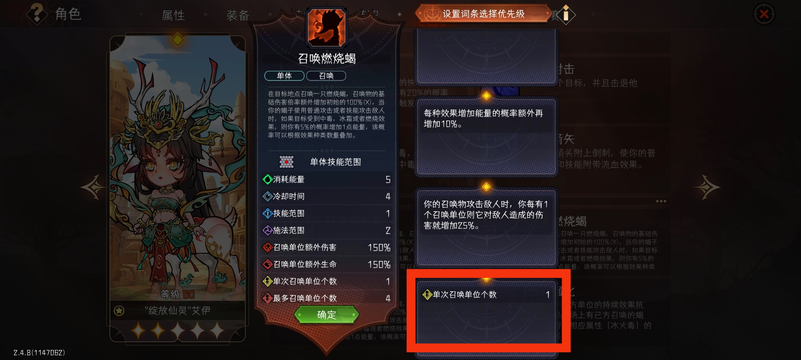Switch to the 属性 tab
Image resolution: width=801 pixels, height=360 pixels.
(x=173, y=16)
